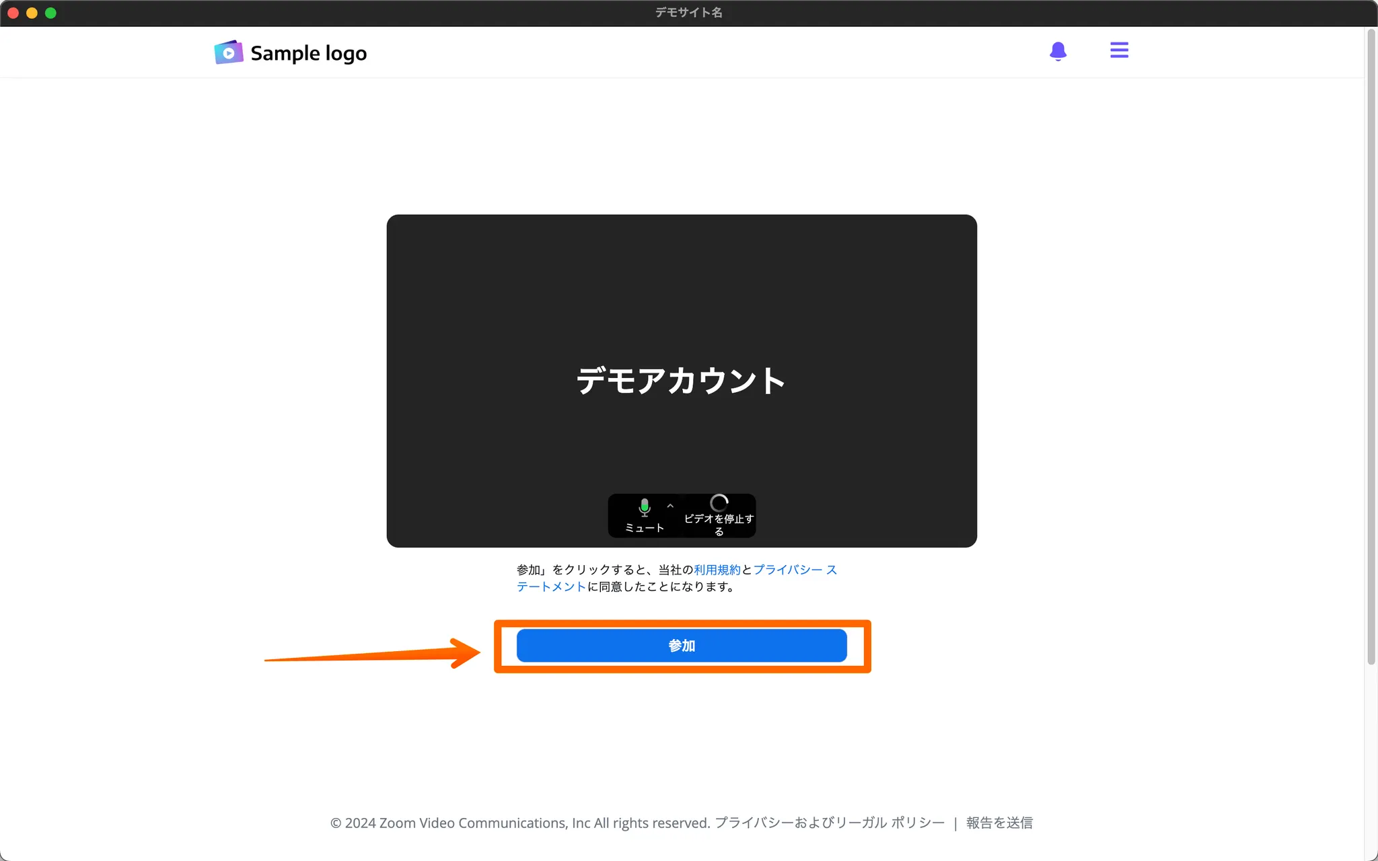Open the notifications bell icon
The height and width of the screenshot is (861, 1378).
(1058, 51)
